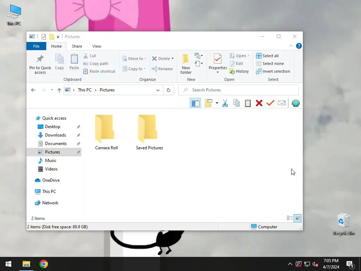Click This PC in the address breadcrumb
Image resolution: width=361 pixels, height=271 pixels.
tap(85, 90)
